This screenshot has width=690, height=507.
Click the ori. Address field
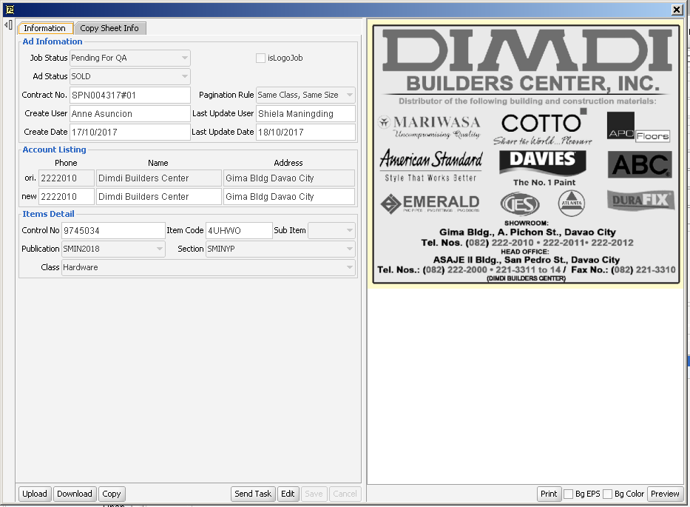coord(289,178)
